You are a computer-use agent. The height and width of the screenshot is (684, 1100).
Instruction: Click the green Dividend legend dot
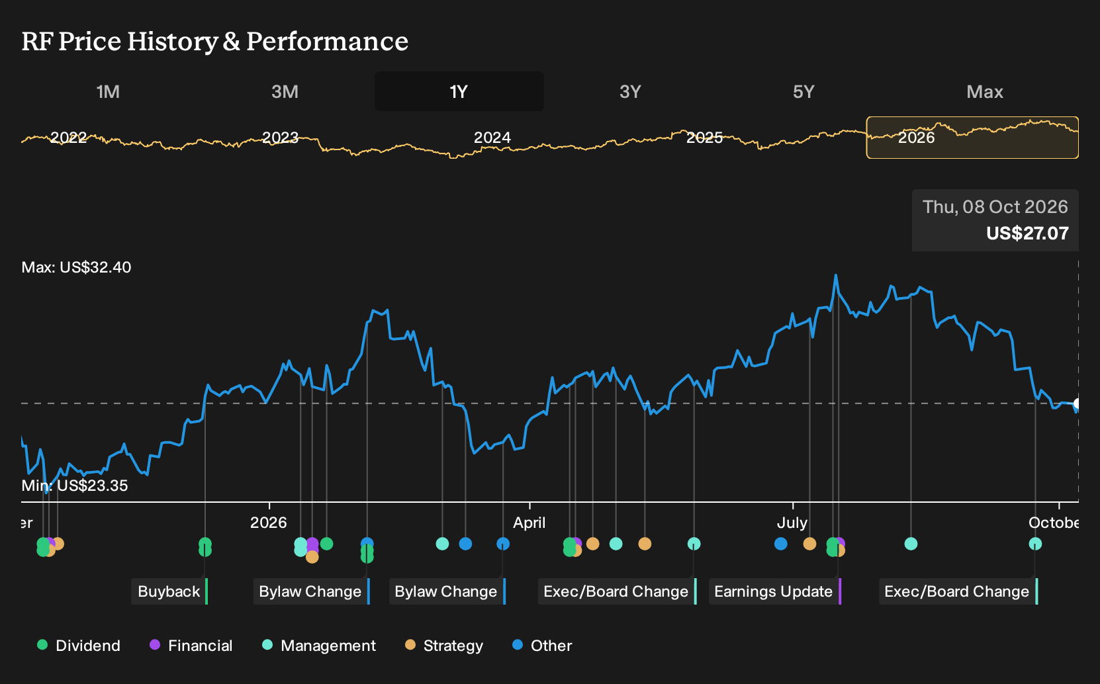[x=42, y=645]
